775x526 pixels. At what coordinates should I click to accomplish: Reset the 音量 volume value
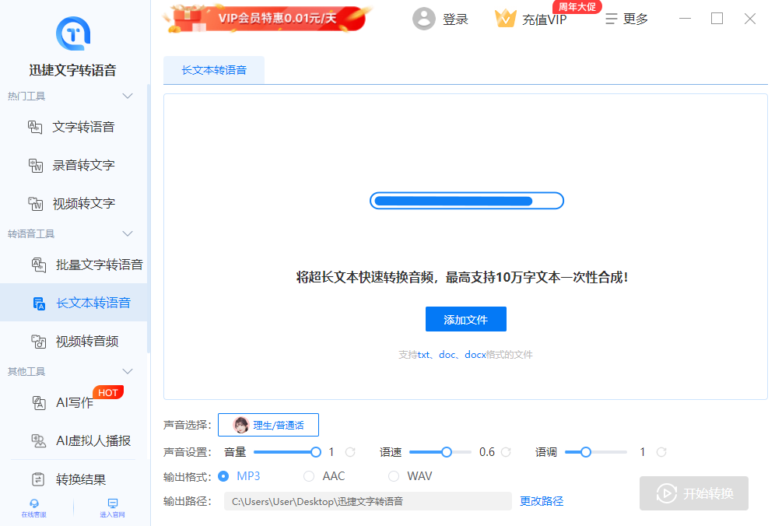click(x=350, y=452)
